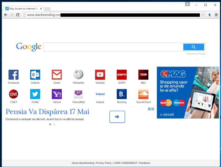This screenshot has height=167, width=221.
Task: Reload the page with refresh icon
Action: [18, 15]
